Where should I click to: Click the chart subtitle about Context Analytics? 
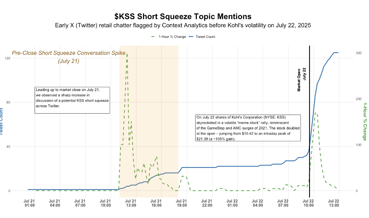pos(183,26)
